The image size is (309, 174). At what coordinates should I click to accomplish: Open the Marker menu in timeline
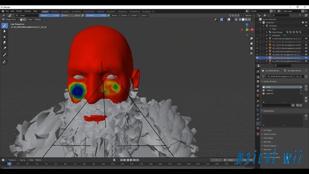[38, 160]
